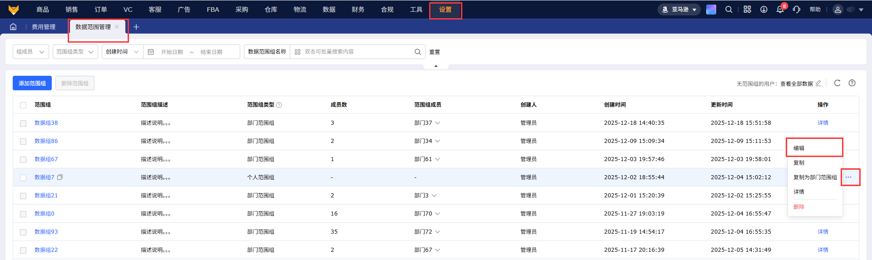Image resolution: width=872 pixels, height=260 pixels.
Task: Click the 结束日期 end date field
Action: 212,52
